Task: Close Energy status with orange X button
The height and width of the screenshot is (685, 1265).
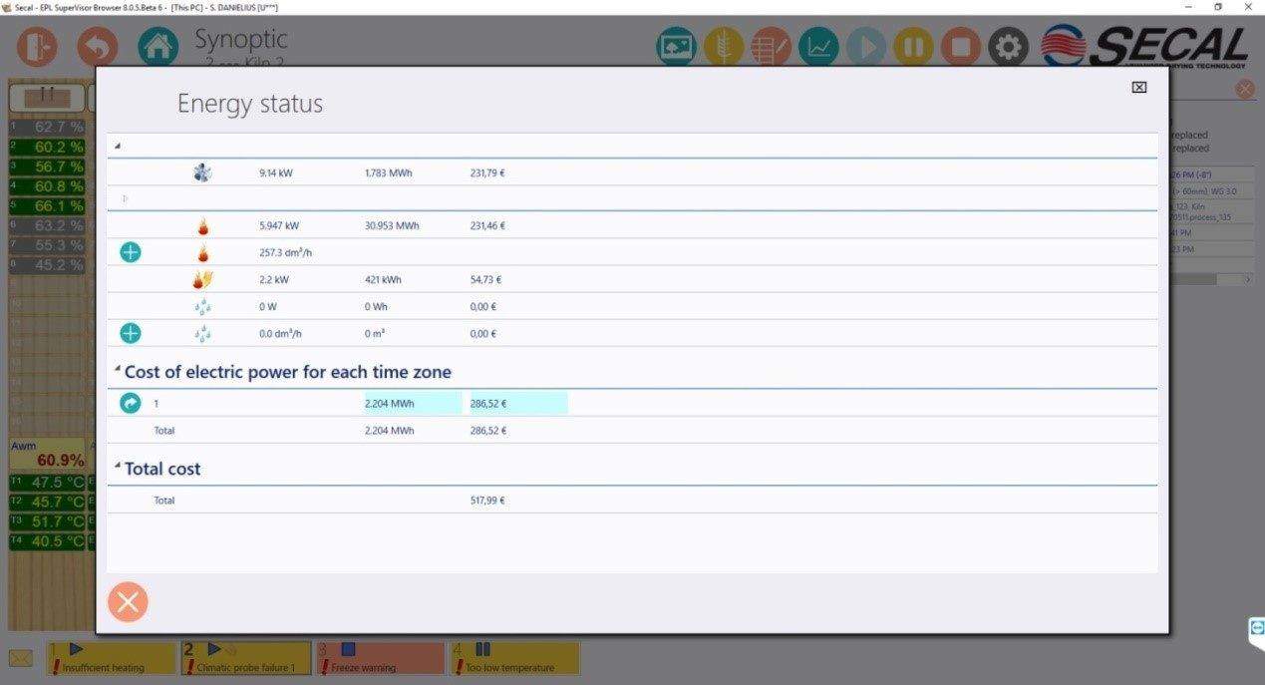Action: click(128, 602)
